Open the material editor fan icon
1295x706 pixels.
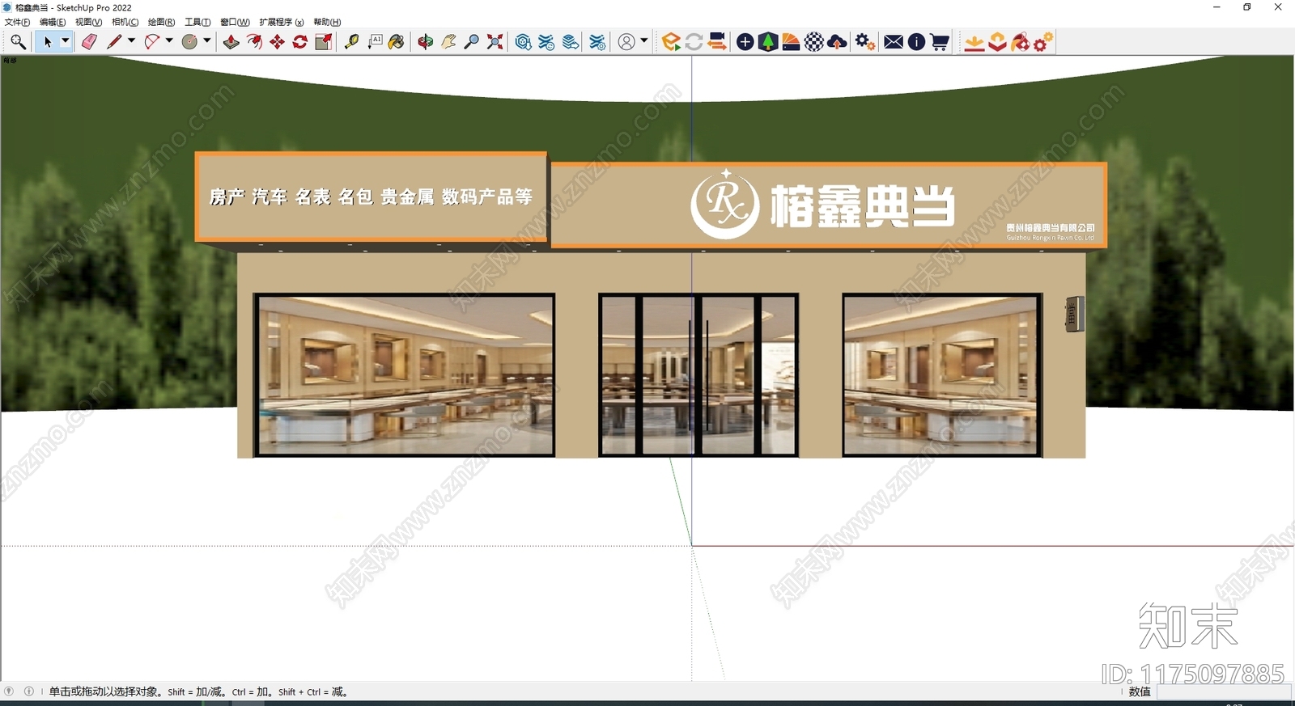pyautogui.click(x=791, y=42)
